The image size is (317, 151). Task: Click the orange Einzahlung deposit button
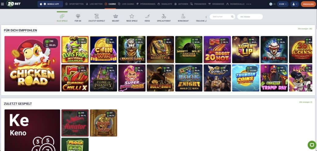click(x=308, y=4)
